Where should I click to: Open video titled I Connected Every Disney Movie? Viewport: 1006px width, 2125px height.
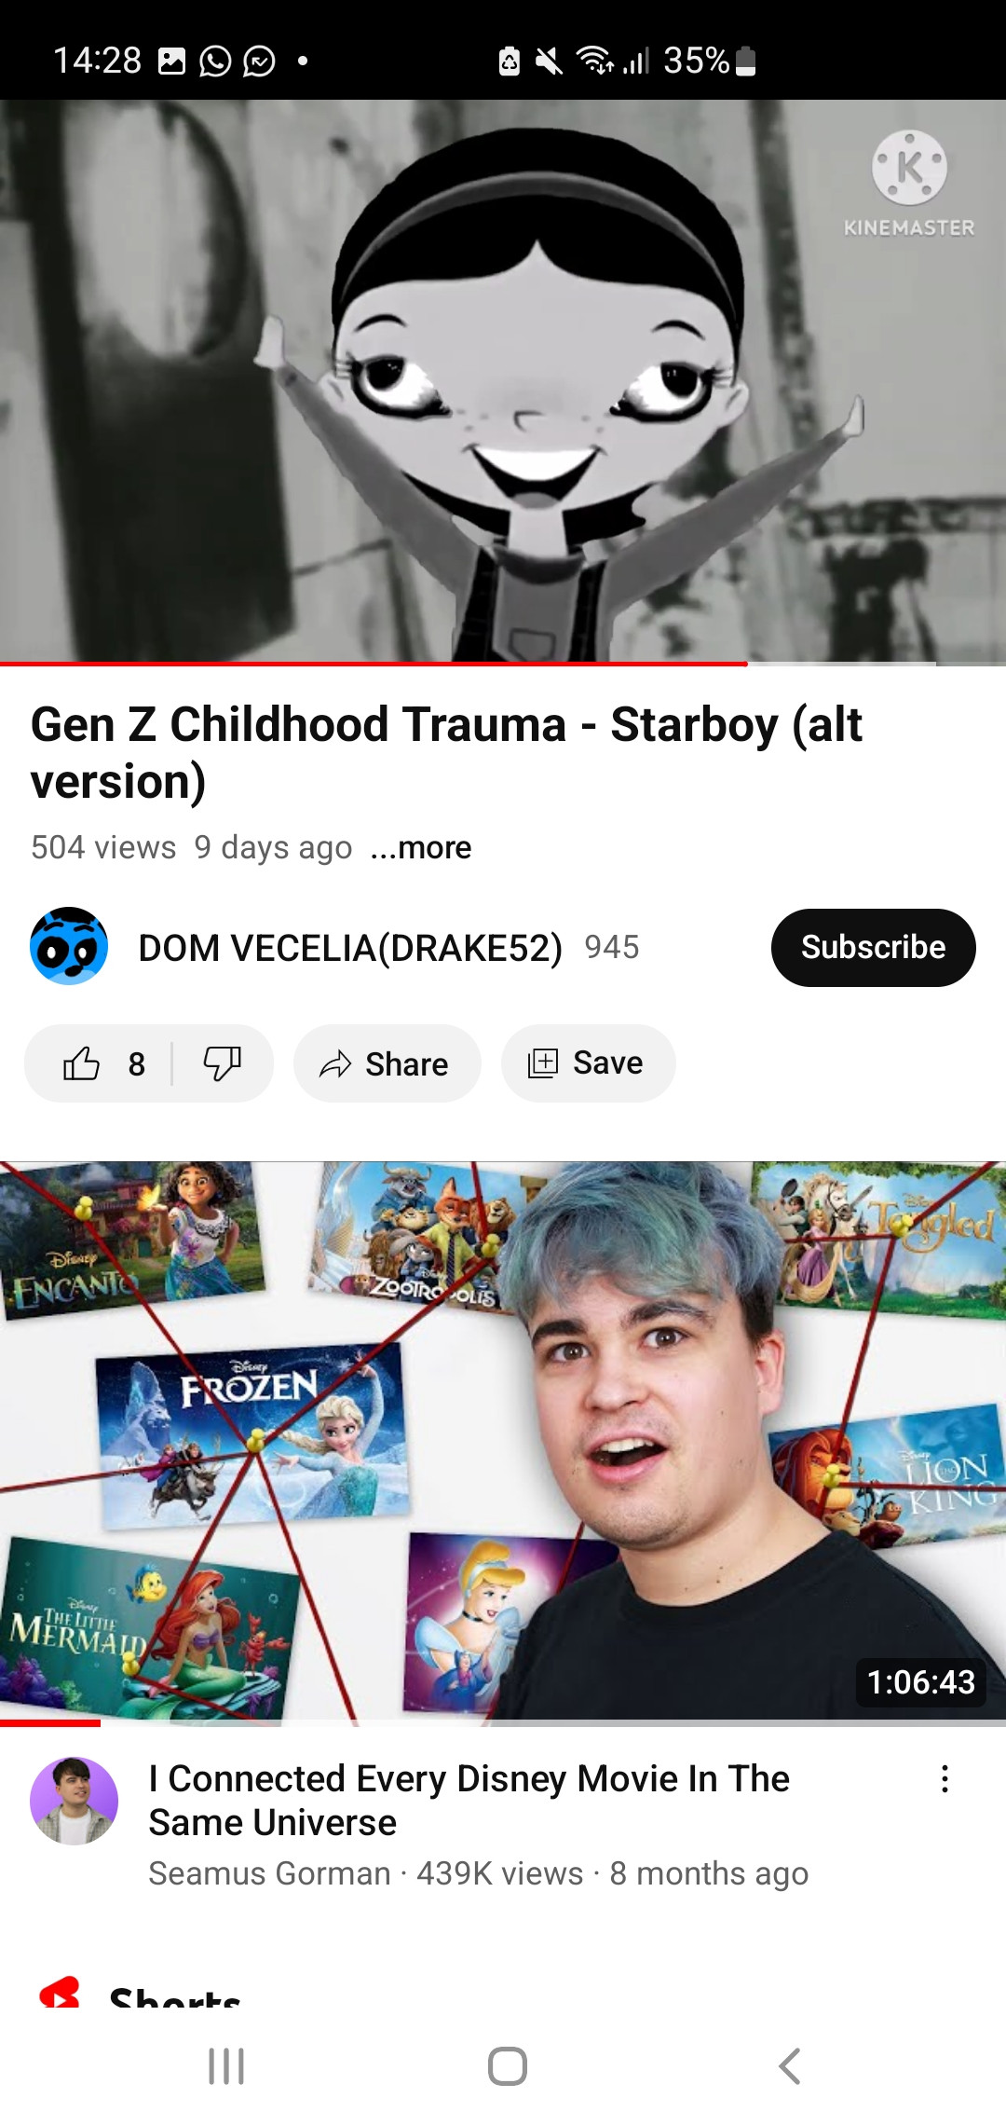pyautogui.click(x=469, y=1800)
